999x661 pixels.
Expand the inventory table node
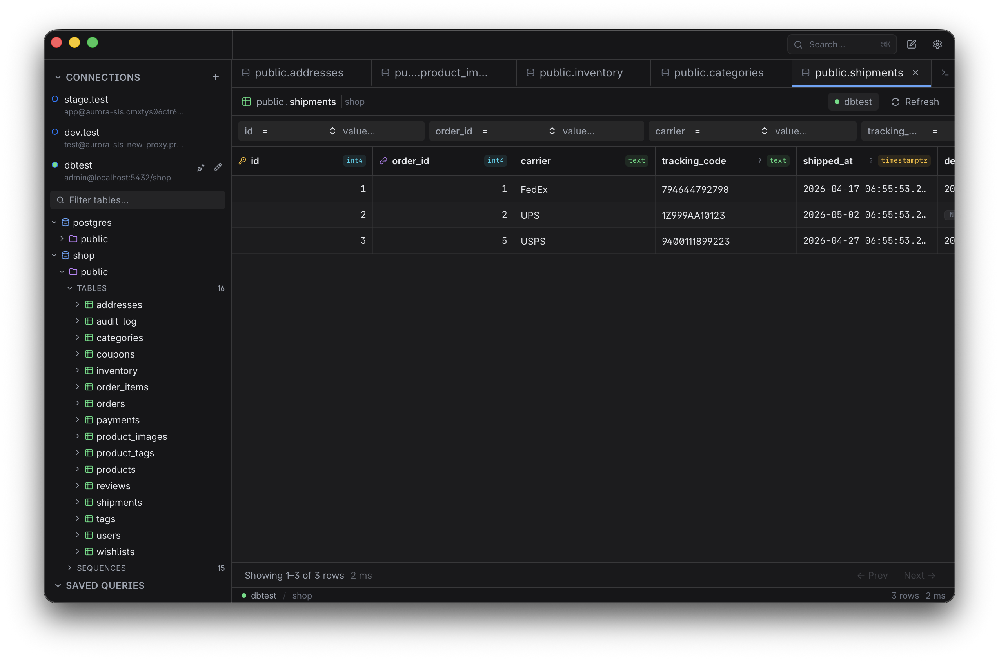tap(78, 370)
